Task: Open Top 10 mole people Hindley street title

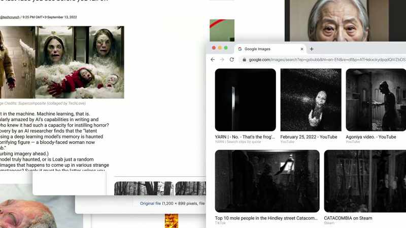Action: (x=266, y=218)
